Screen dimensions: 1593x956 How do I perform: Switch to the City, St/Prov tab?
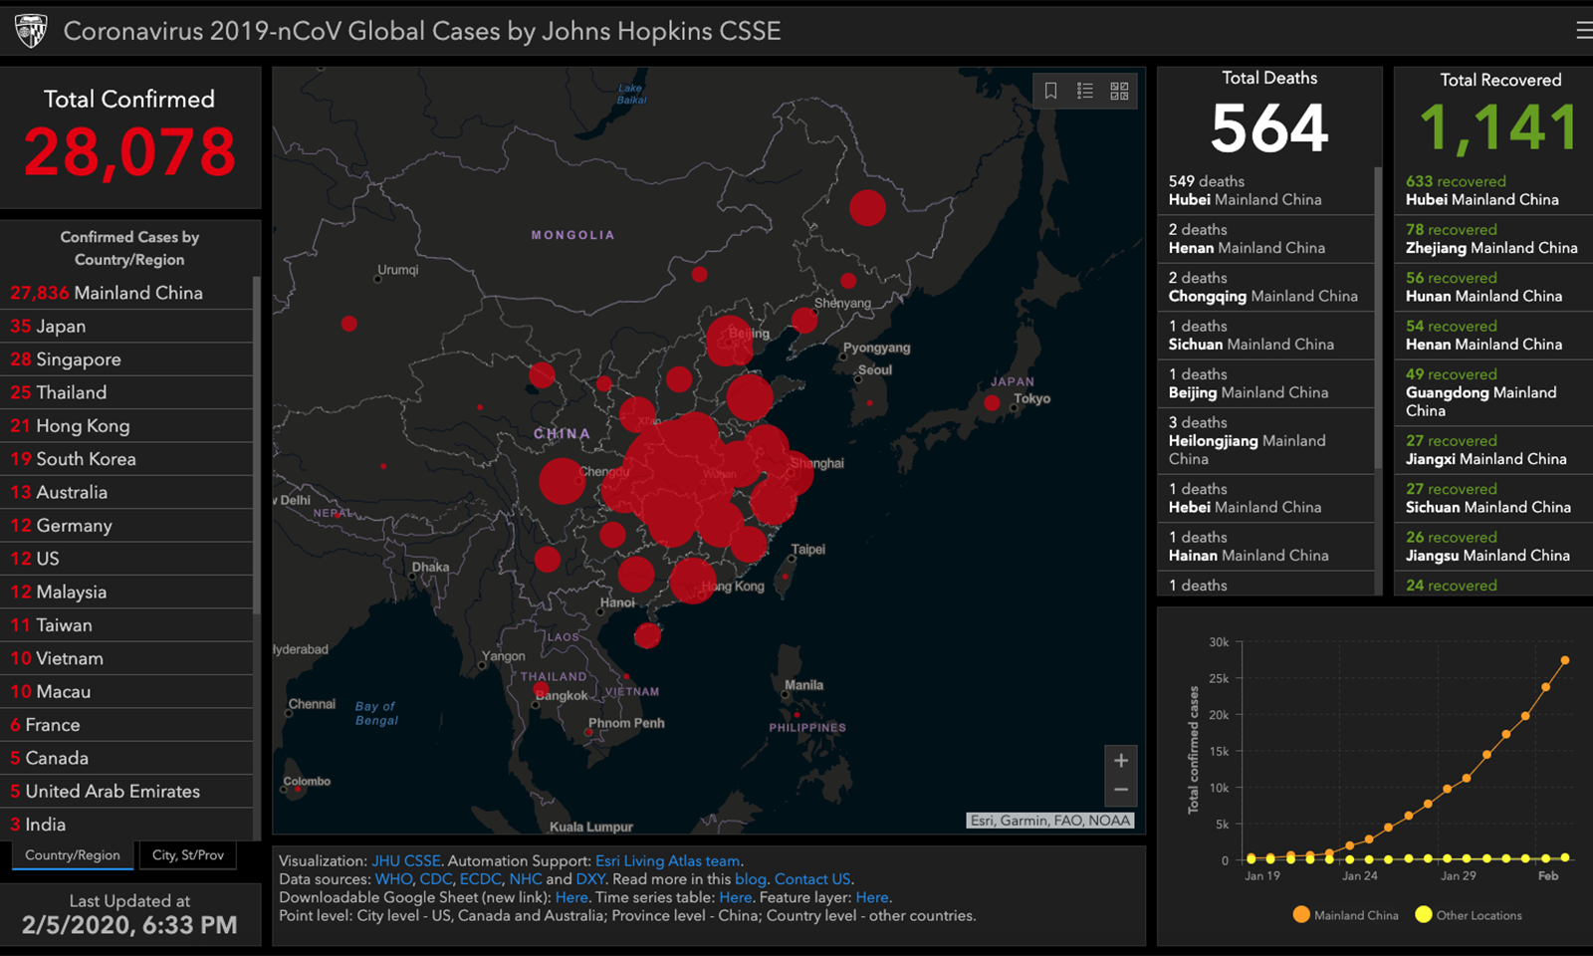(x=188, y=855)
